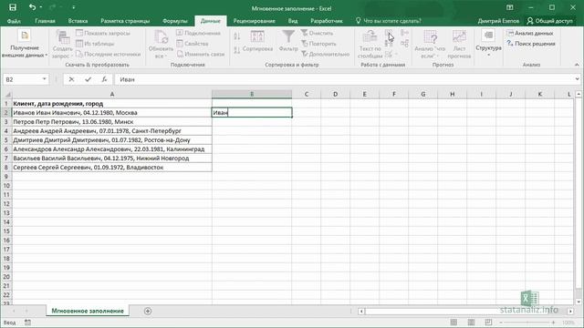Switch to the Разметка страницы tab
Screen dimensions: 584x328
[125, 21]
